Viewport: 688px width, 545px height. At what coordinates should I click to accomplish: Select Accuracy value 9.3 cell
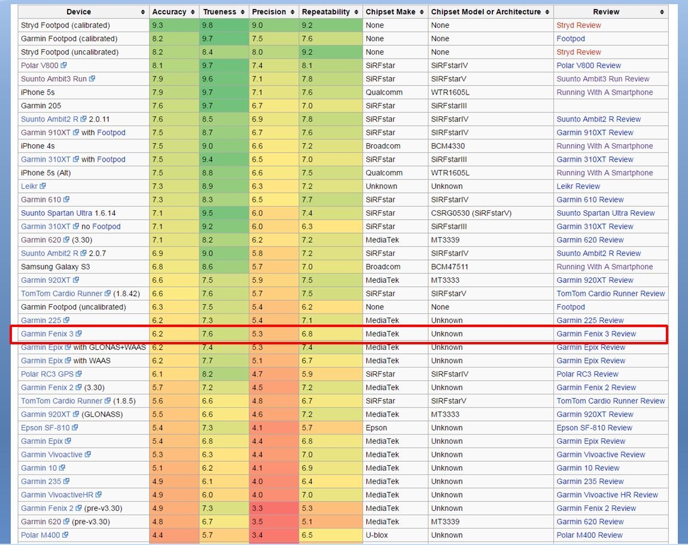tap(174, 26)
